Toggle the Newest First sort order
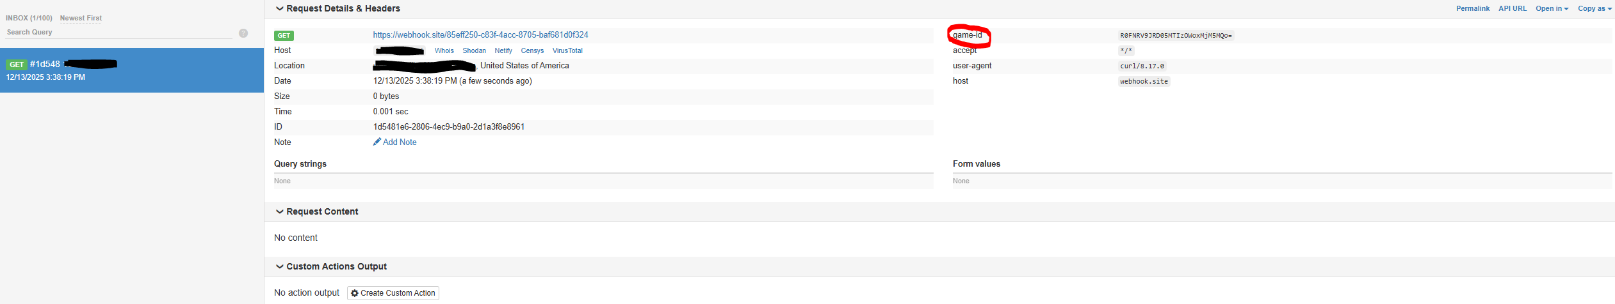 tap(81, 18)
